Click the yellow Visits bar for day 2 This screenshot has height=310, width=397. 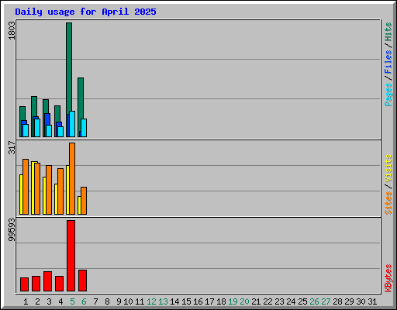point(33,188)
